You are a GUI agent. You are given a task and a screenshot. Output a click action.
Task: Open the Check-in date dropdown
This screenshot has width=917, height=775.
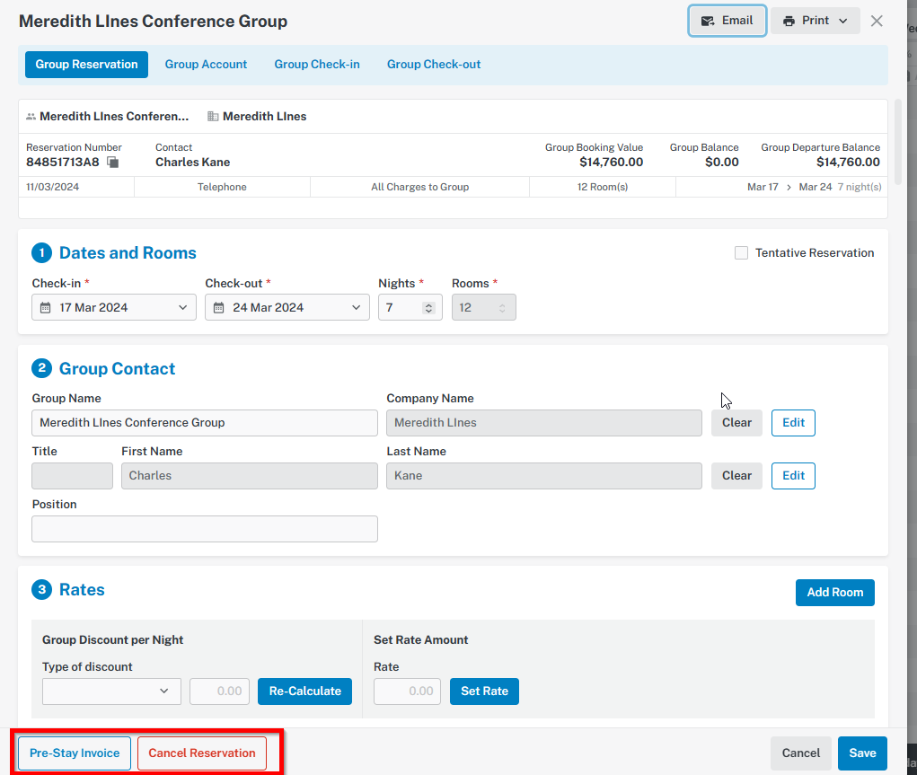click(182, 308)
